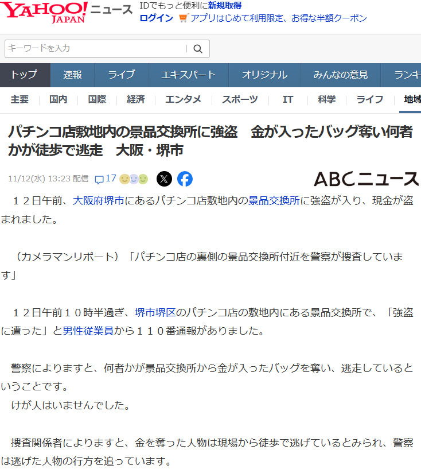This screenshot has width=421, height=469.
Task: Switch to the エキスパート tab
Action: tap(188, 75)
